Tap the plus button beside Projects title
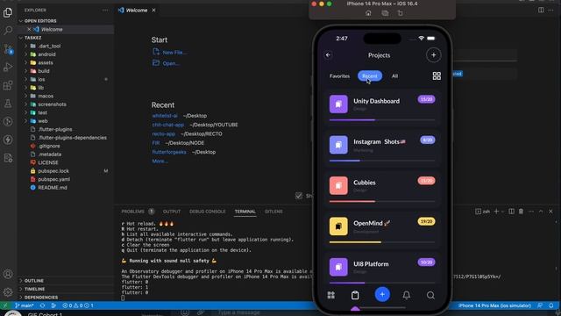Image resolution: width=561 pixels, height=316 pixels. click(433, 55)
